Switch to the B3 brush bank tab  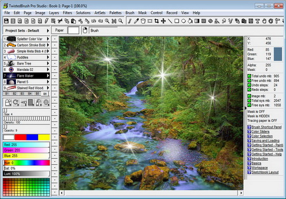(x=22, y=94)
